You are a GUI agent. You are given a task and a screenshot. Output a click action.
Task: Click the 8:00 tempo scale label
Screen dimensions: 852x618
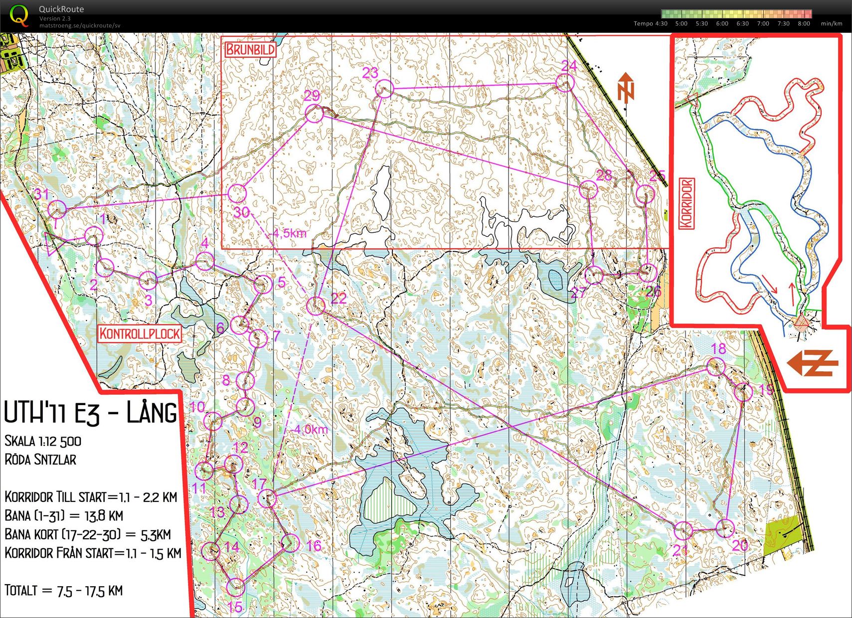coord(804,23)
